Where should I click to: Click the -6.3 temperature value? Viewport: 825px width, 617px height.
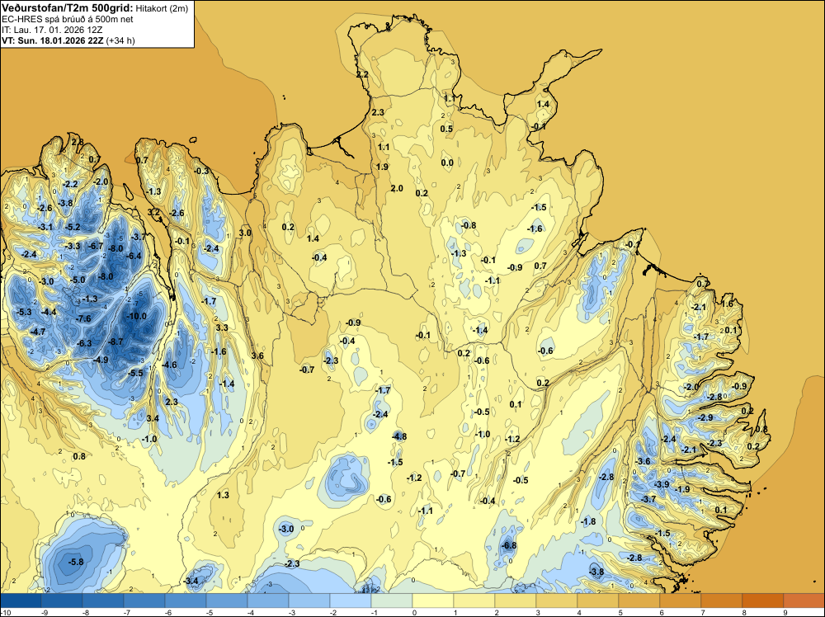84,343
